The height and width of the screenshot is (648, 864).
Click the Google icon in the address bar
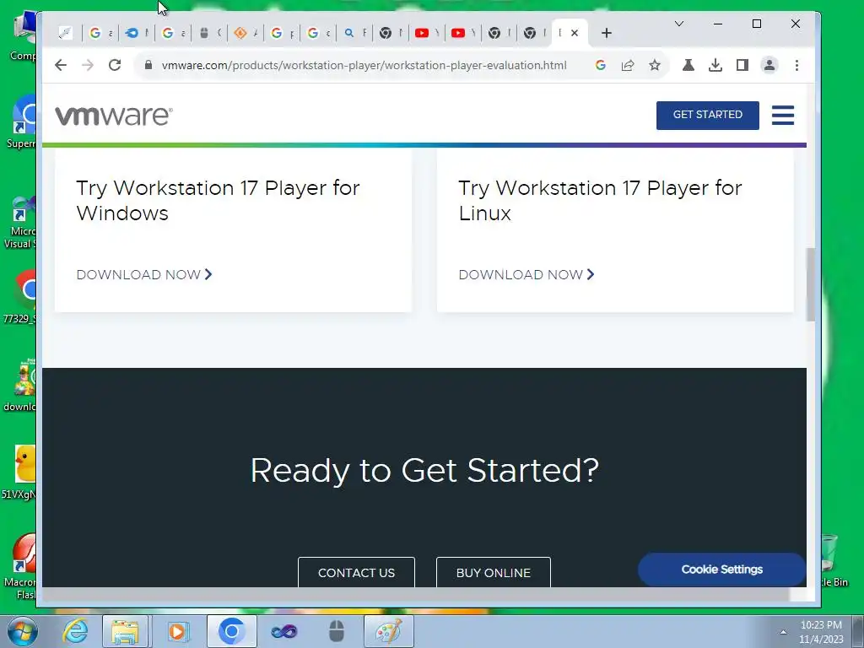pos(601,65)
